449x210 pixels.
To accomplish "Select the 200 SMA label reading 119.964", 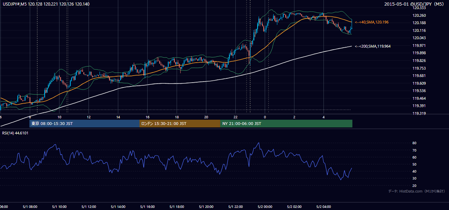I will pyautogui.click(x=373, y=46).
